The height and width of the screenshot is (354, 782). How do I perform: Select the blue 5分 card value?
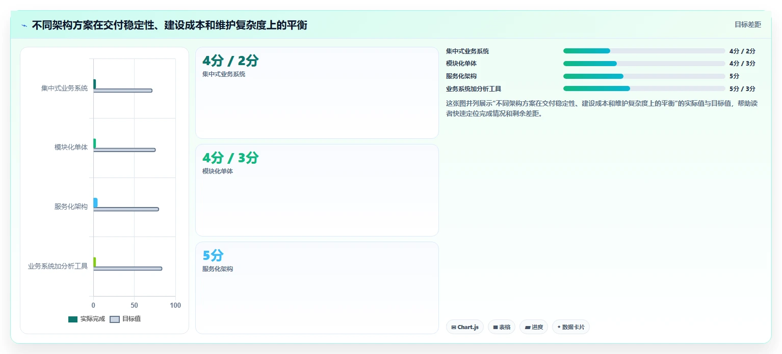(x=213, y=256)
